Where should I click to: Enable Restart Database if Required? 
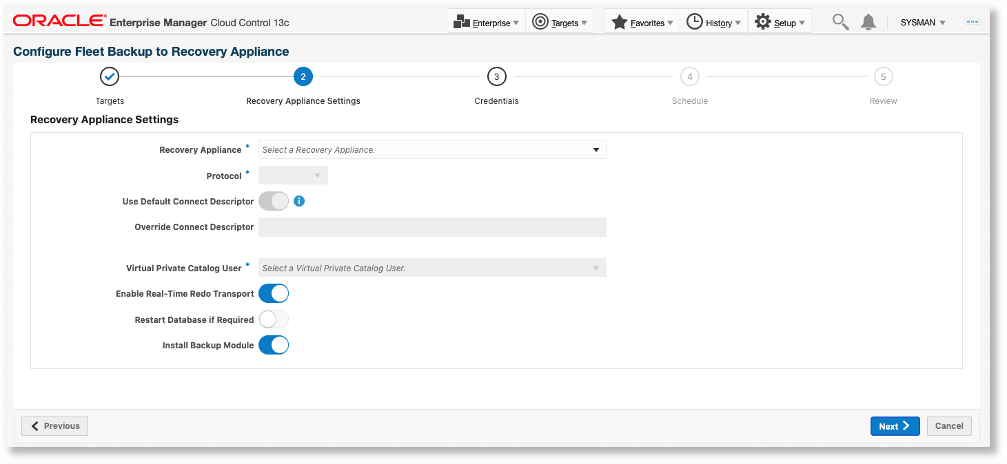click(x=274, y=319)
